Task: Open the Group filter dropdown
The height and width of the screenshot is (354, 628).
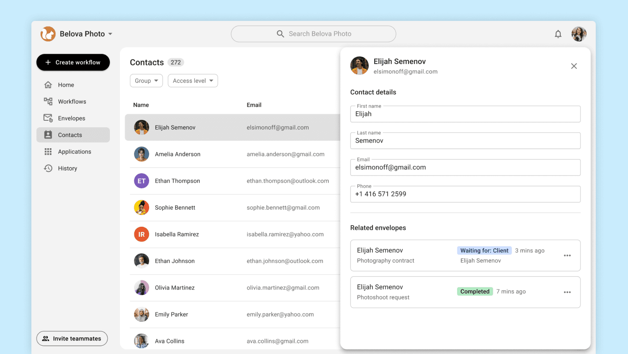Action: [146, 81]
